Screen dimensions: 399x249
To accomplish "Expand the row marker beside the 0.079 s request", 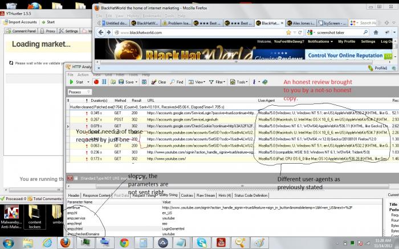I will [68, 126].
